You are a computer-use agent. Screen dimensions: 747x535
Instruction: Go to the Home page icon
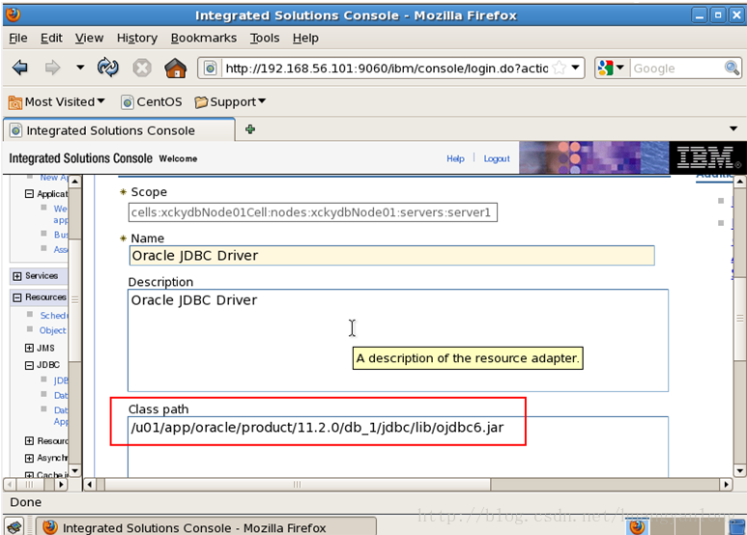(x=175, y=68)
